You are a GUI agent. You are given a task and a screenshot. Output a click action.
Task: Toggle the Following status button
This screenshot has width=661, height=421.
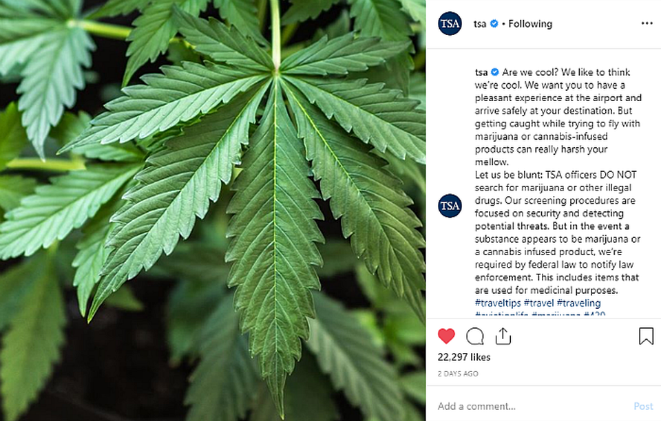tap(530, 24)
